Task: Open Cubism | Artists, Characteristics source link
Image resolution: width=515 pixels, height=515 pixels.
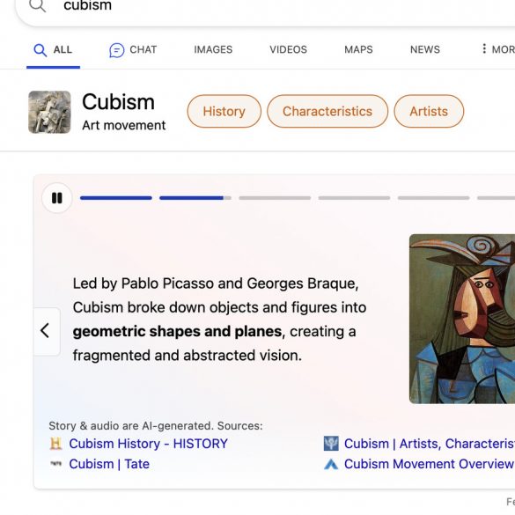Action: tap(430, 444)
